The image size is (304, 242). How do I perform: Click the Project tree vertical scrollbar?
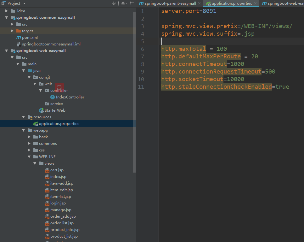134,92
